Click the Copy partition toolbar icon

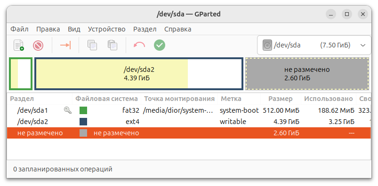point(92,45)
